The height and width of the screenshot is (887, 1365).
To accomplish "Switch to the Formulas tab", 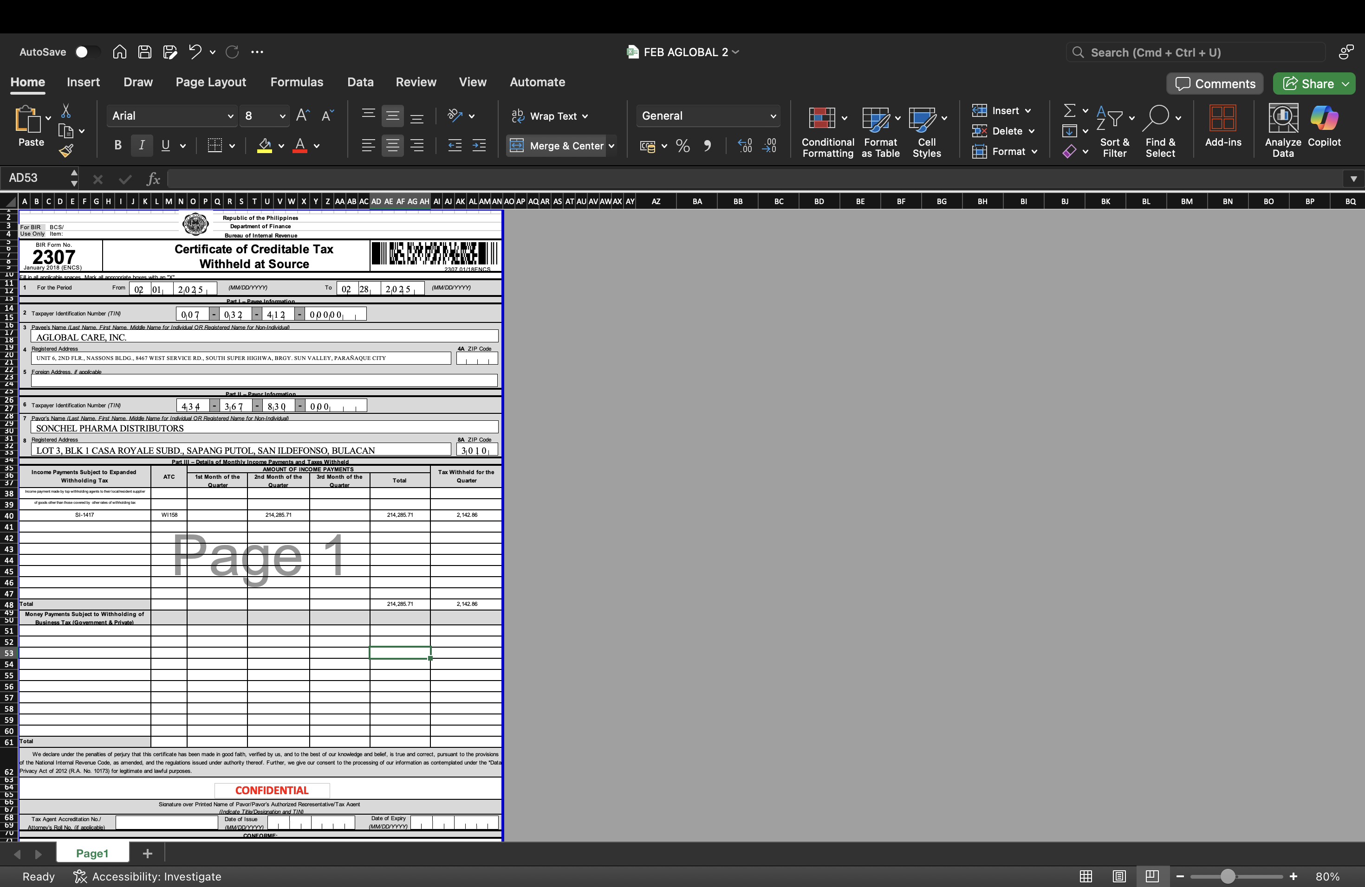I will [297, 82].
